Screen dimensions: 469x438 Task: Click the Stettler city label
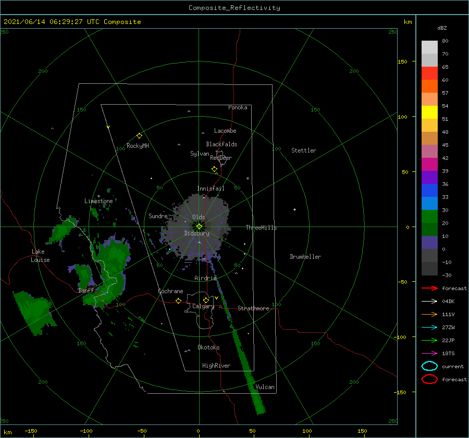(304, 151)
